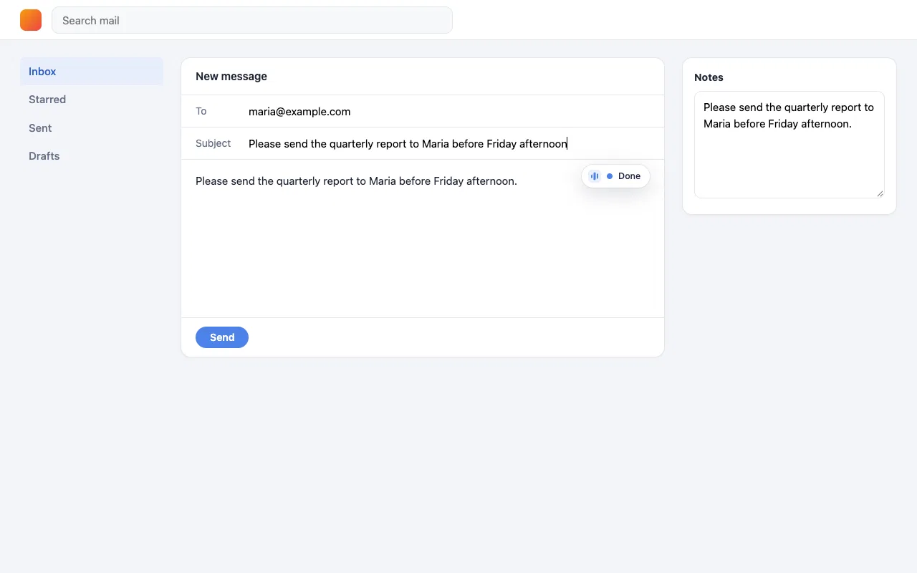917x573 pixels.
Task: Click the "To" field label
Action: (x=201, y=111)
